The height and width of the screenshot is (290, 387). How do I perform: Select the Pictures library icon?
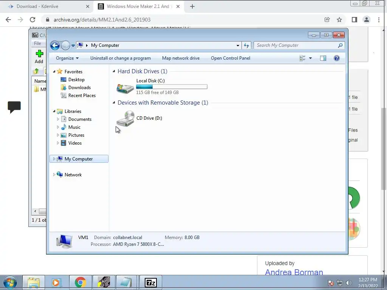(63, 135)
